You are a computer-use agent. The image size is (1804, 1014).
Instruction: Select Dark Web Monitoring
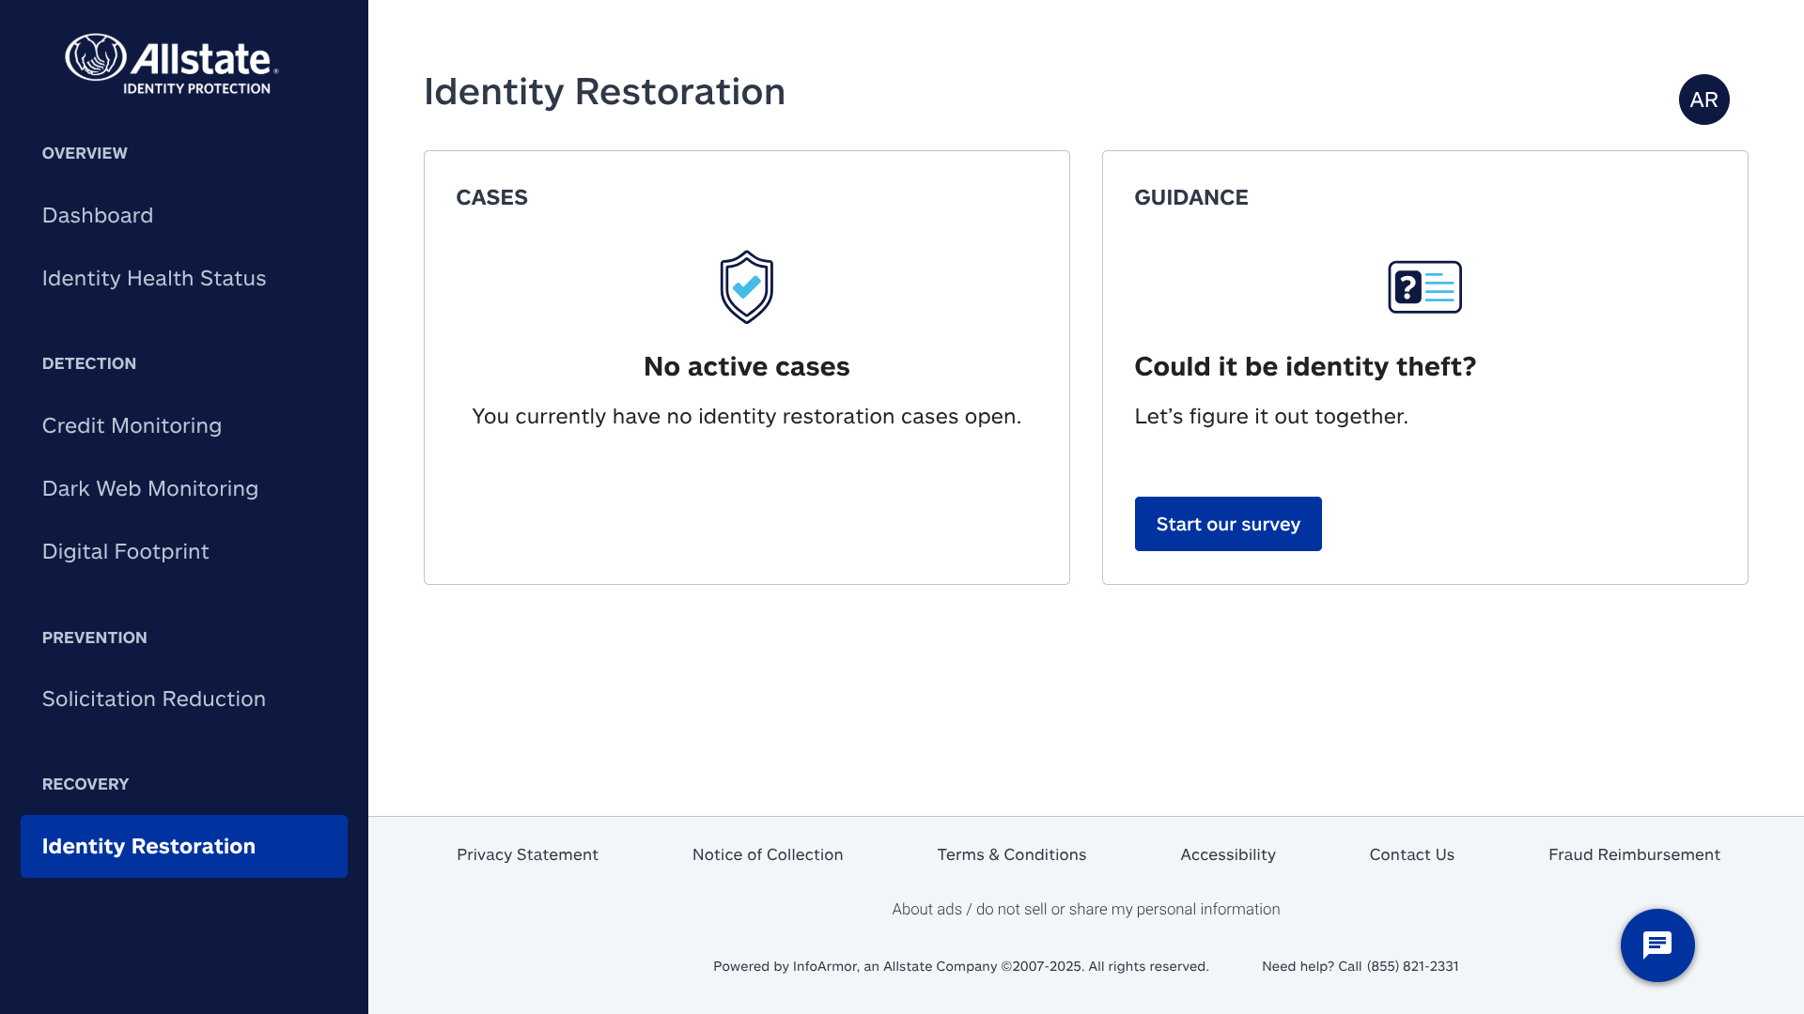[x=150, y=488]
